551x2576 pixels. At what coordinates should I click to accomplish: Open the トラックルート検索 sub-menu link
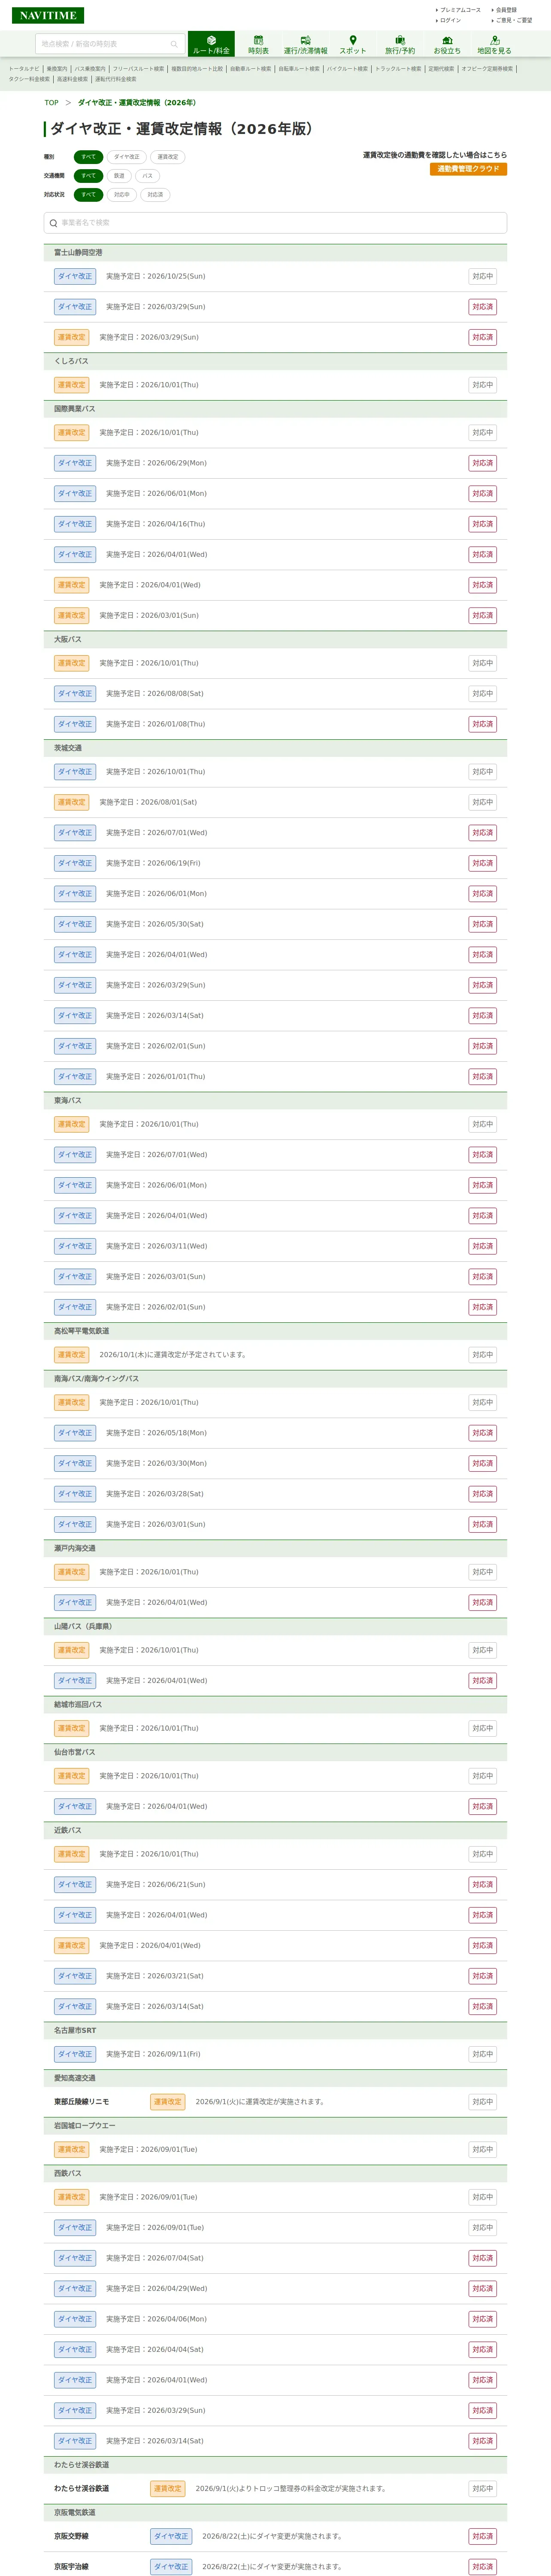click(398, 69)
